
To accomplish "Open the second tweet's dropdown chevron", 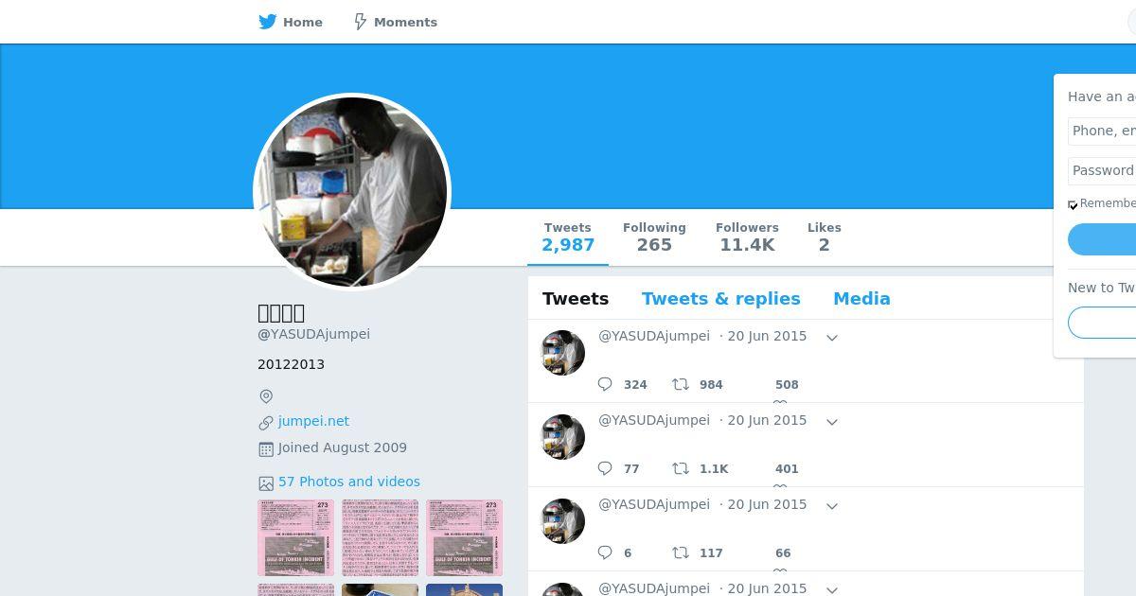I will point(832,421).
